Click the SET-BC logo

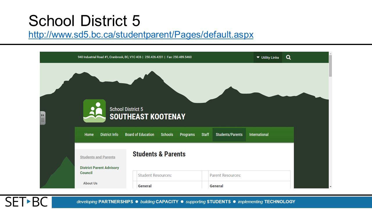pos(26,202)
